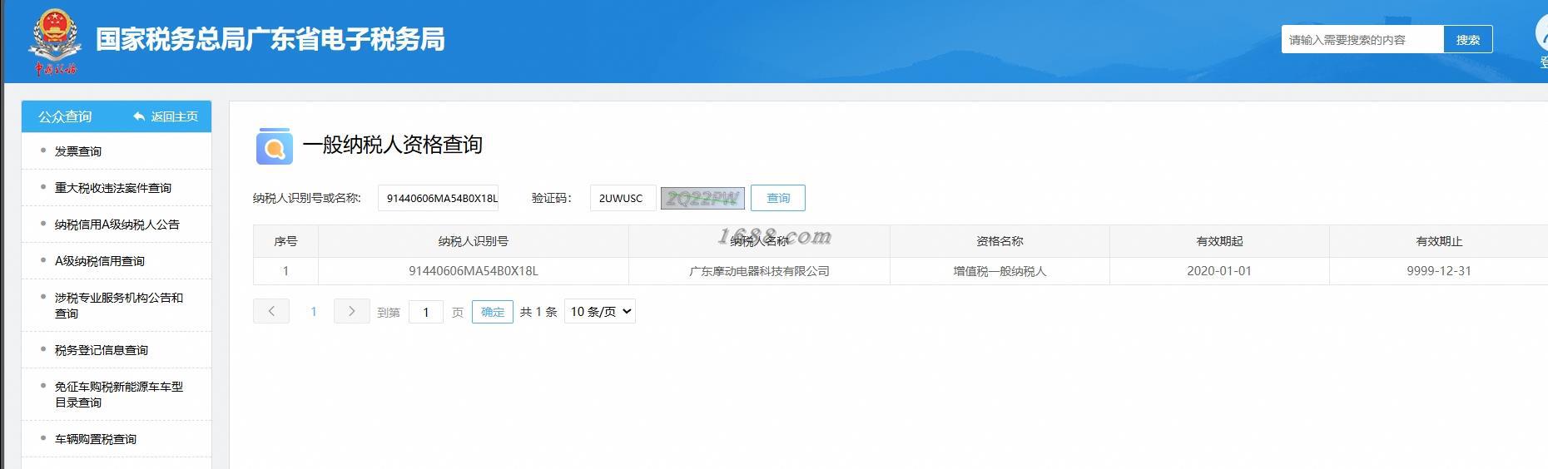Open 发票查询 in sidebar
Image resolution: width=1548 pixels, height=469 pixels.
pyautogui.click(x=78, y=151)
